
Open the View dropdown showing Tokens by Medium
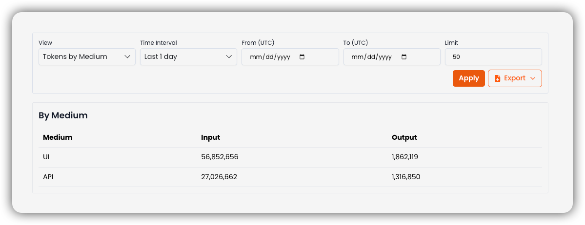point(87,56)
